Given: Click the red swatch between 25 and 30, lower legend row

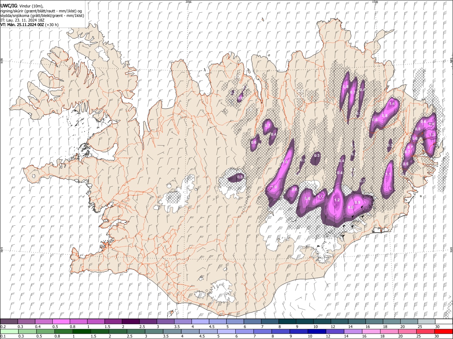Looking at the screenshot, I should 425,332.
